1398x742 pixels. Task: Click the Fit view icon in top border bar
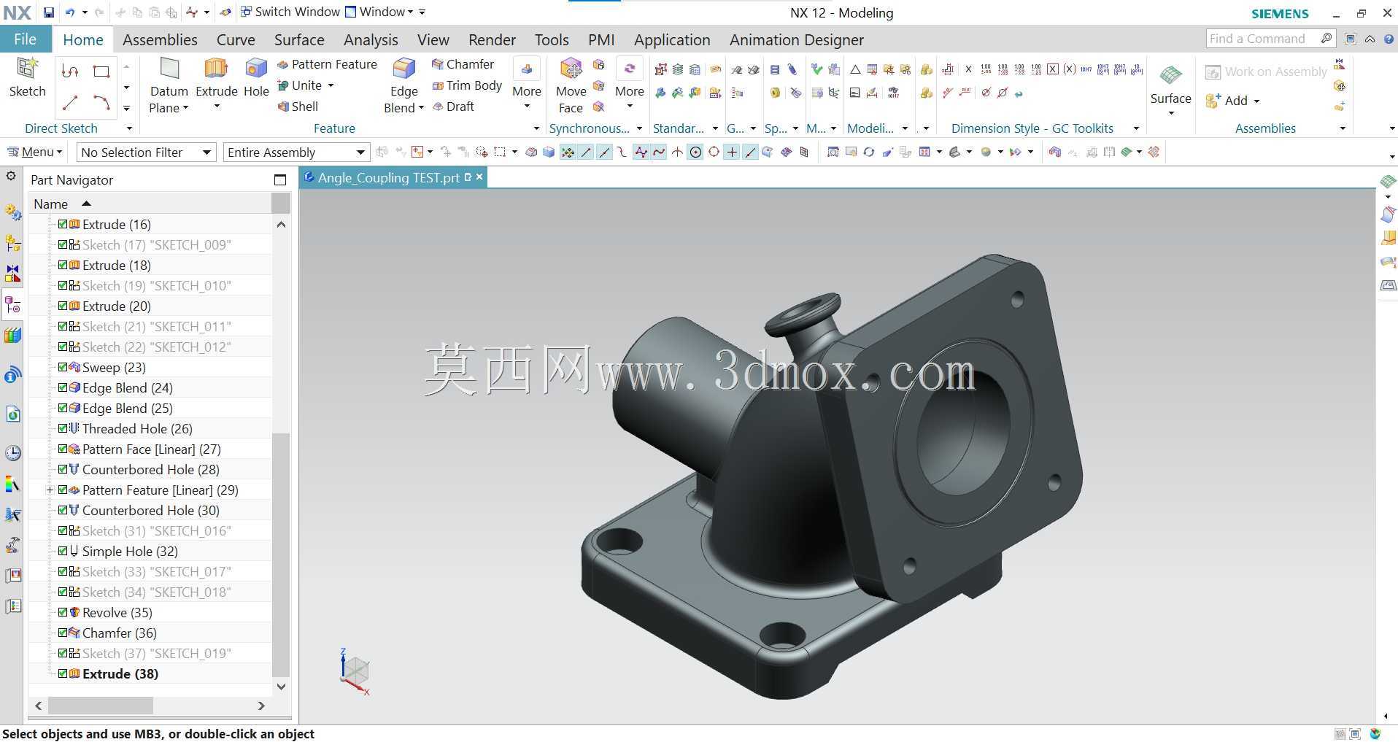(x=833, y=152)
